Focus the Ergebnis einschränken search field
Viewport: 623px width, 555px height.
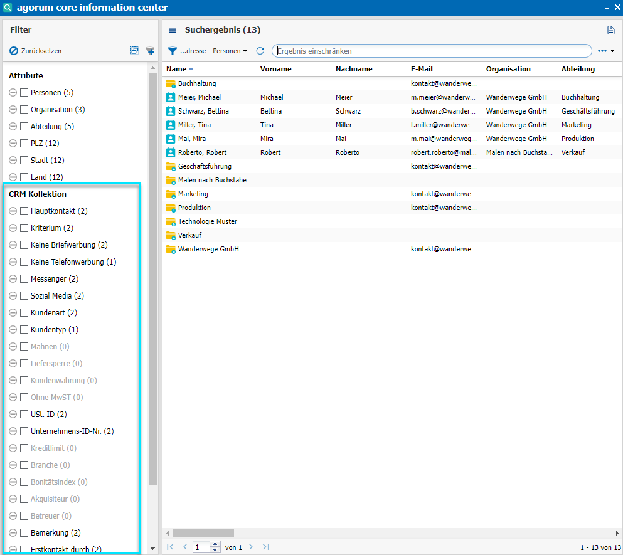point(432,51)
